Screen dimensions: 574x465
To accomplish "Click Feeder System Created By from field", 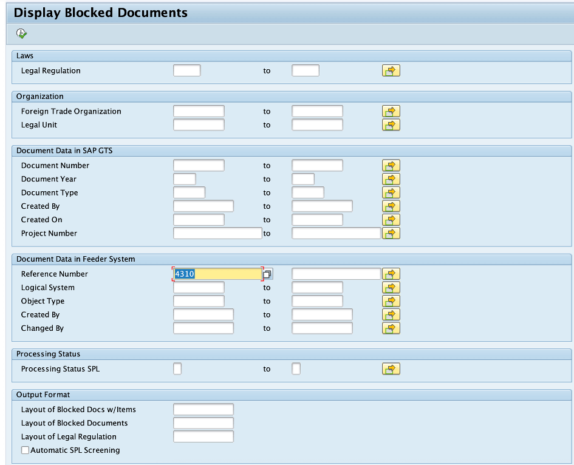I will 203,314.
